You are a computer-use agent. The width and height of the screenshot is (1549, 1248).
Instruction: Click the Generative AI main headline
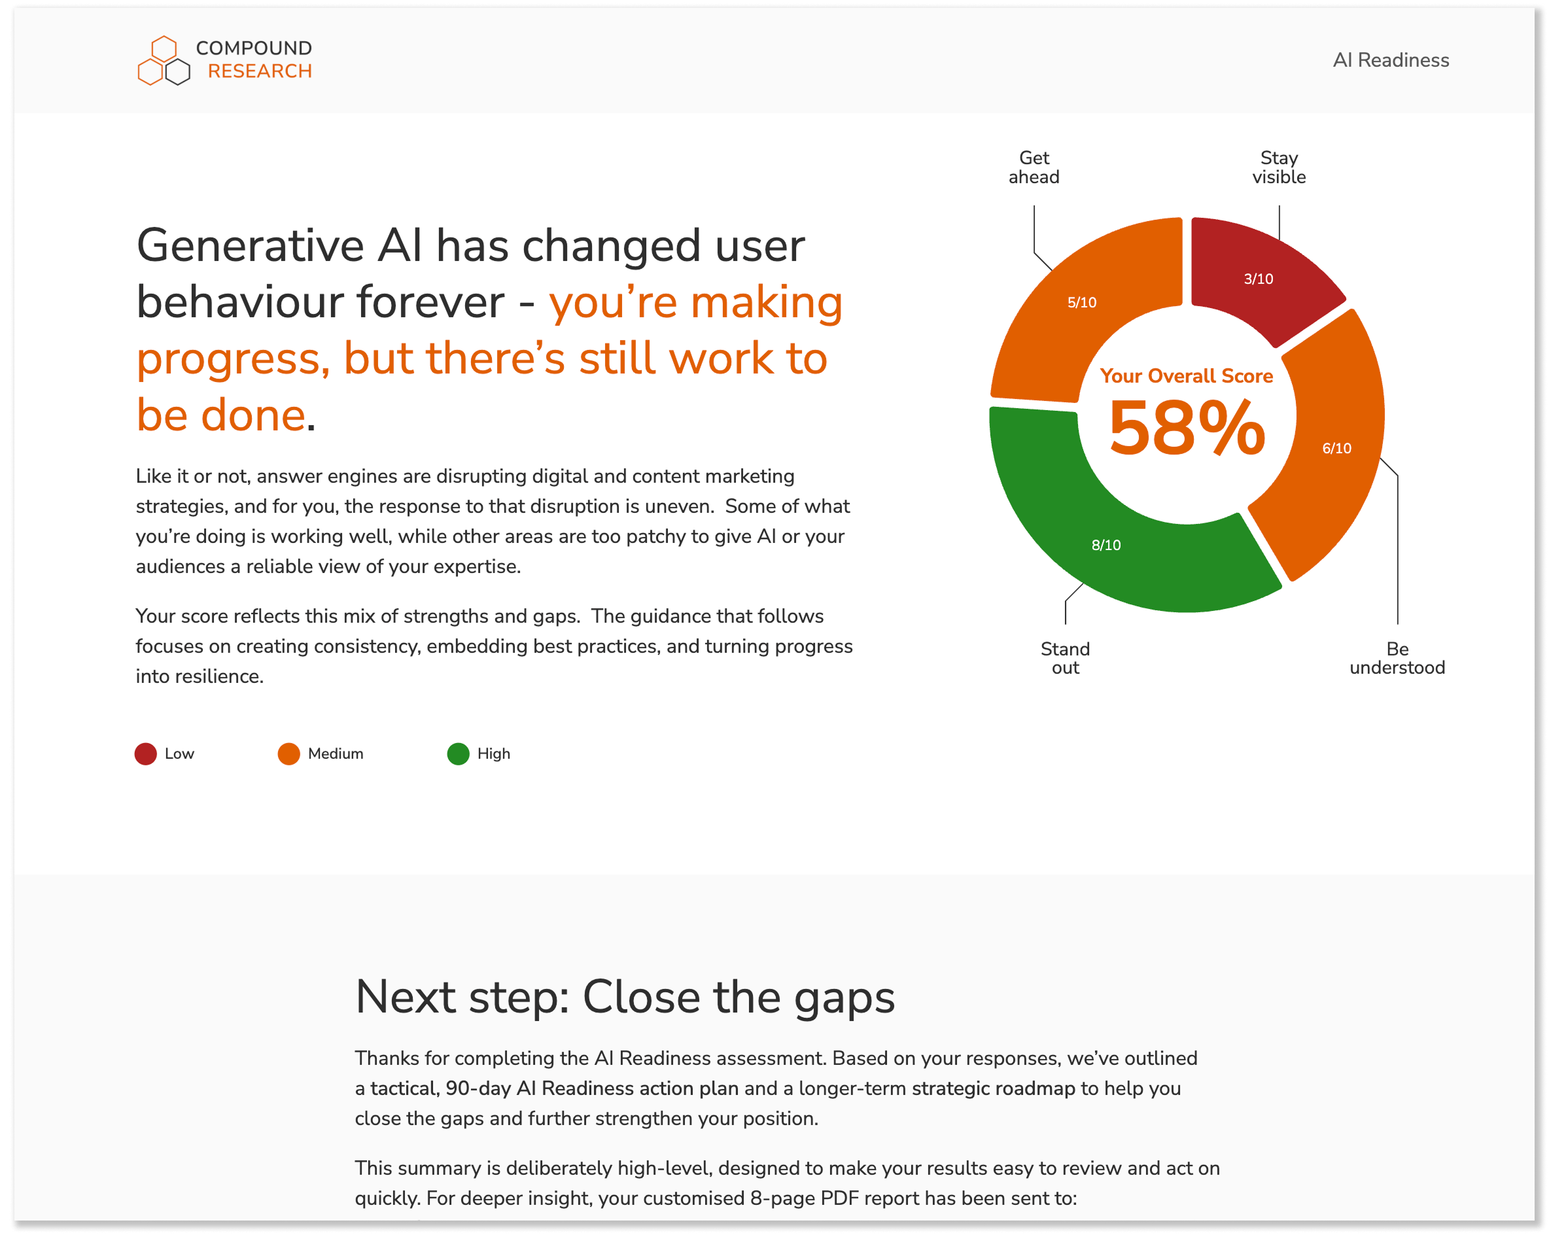point(489,329)
